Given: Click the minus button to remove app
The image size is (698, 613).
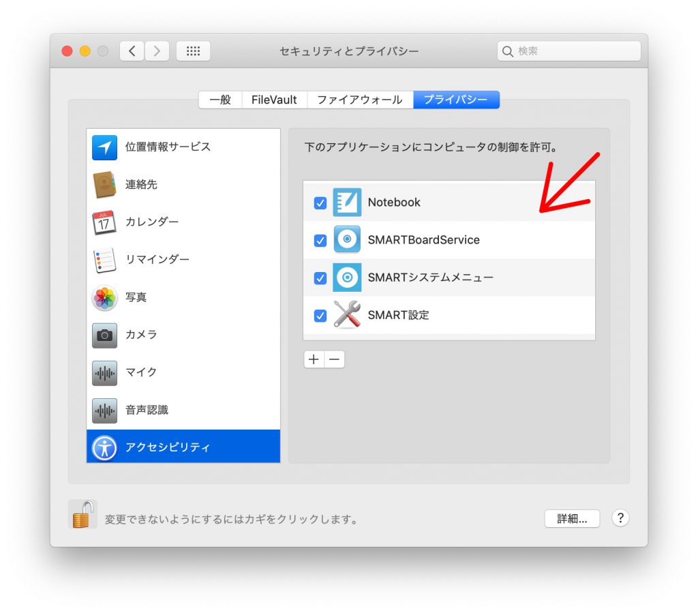Looking at the screenshot, I should tap(334, 359).
